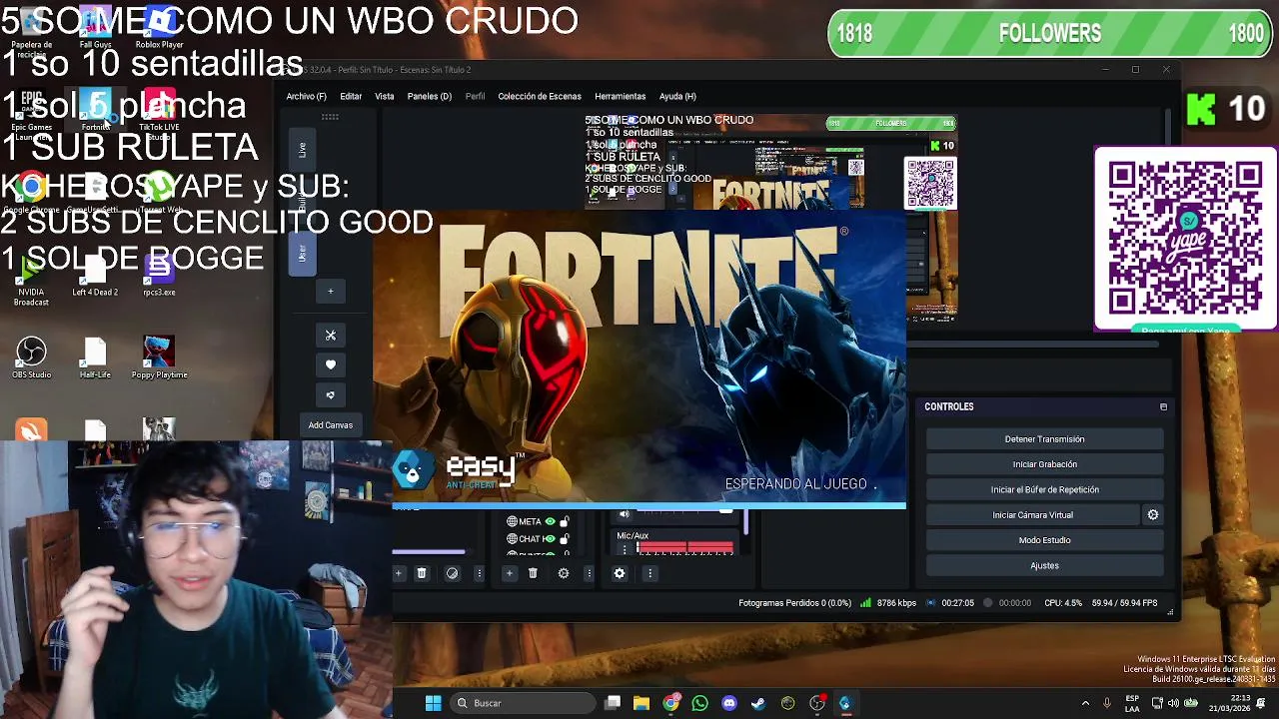Add a new source with the plus icon

click(x=509, y=573)
